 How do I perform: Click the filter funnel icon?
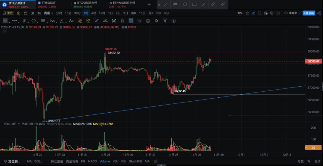165,21
